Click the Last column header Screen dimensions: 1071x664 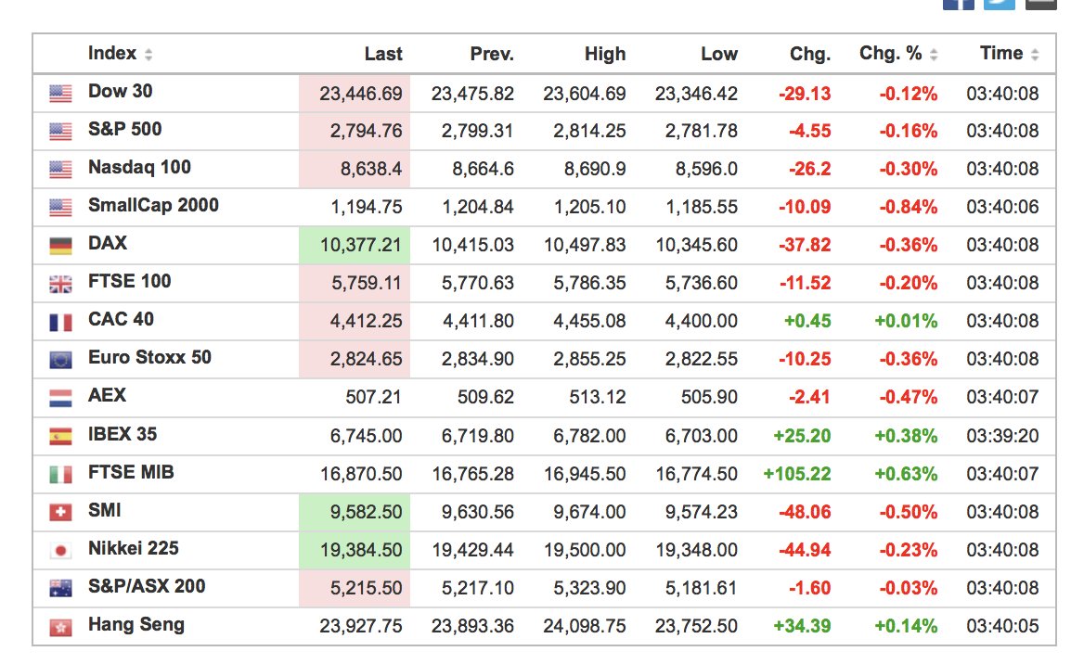[383, 54]
